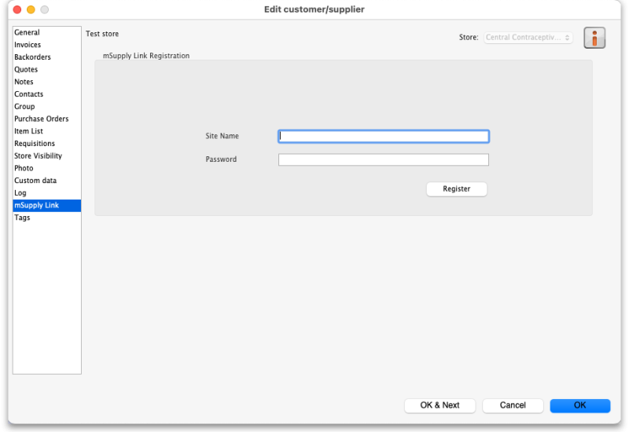
Task: Click the orange info icon button
Action: 594,38
